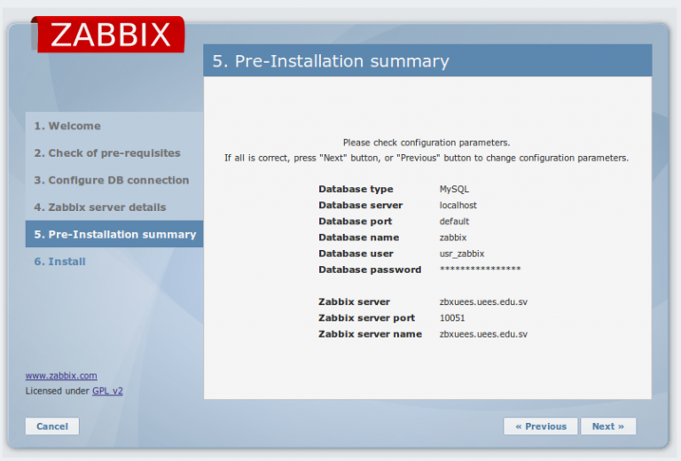The width and height of the screenshot is (681, 461).
Task: Proceed with the Next button
Action: [608, 426]
